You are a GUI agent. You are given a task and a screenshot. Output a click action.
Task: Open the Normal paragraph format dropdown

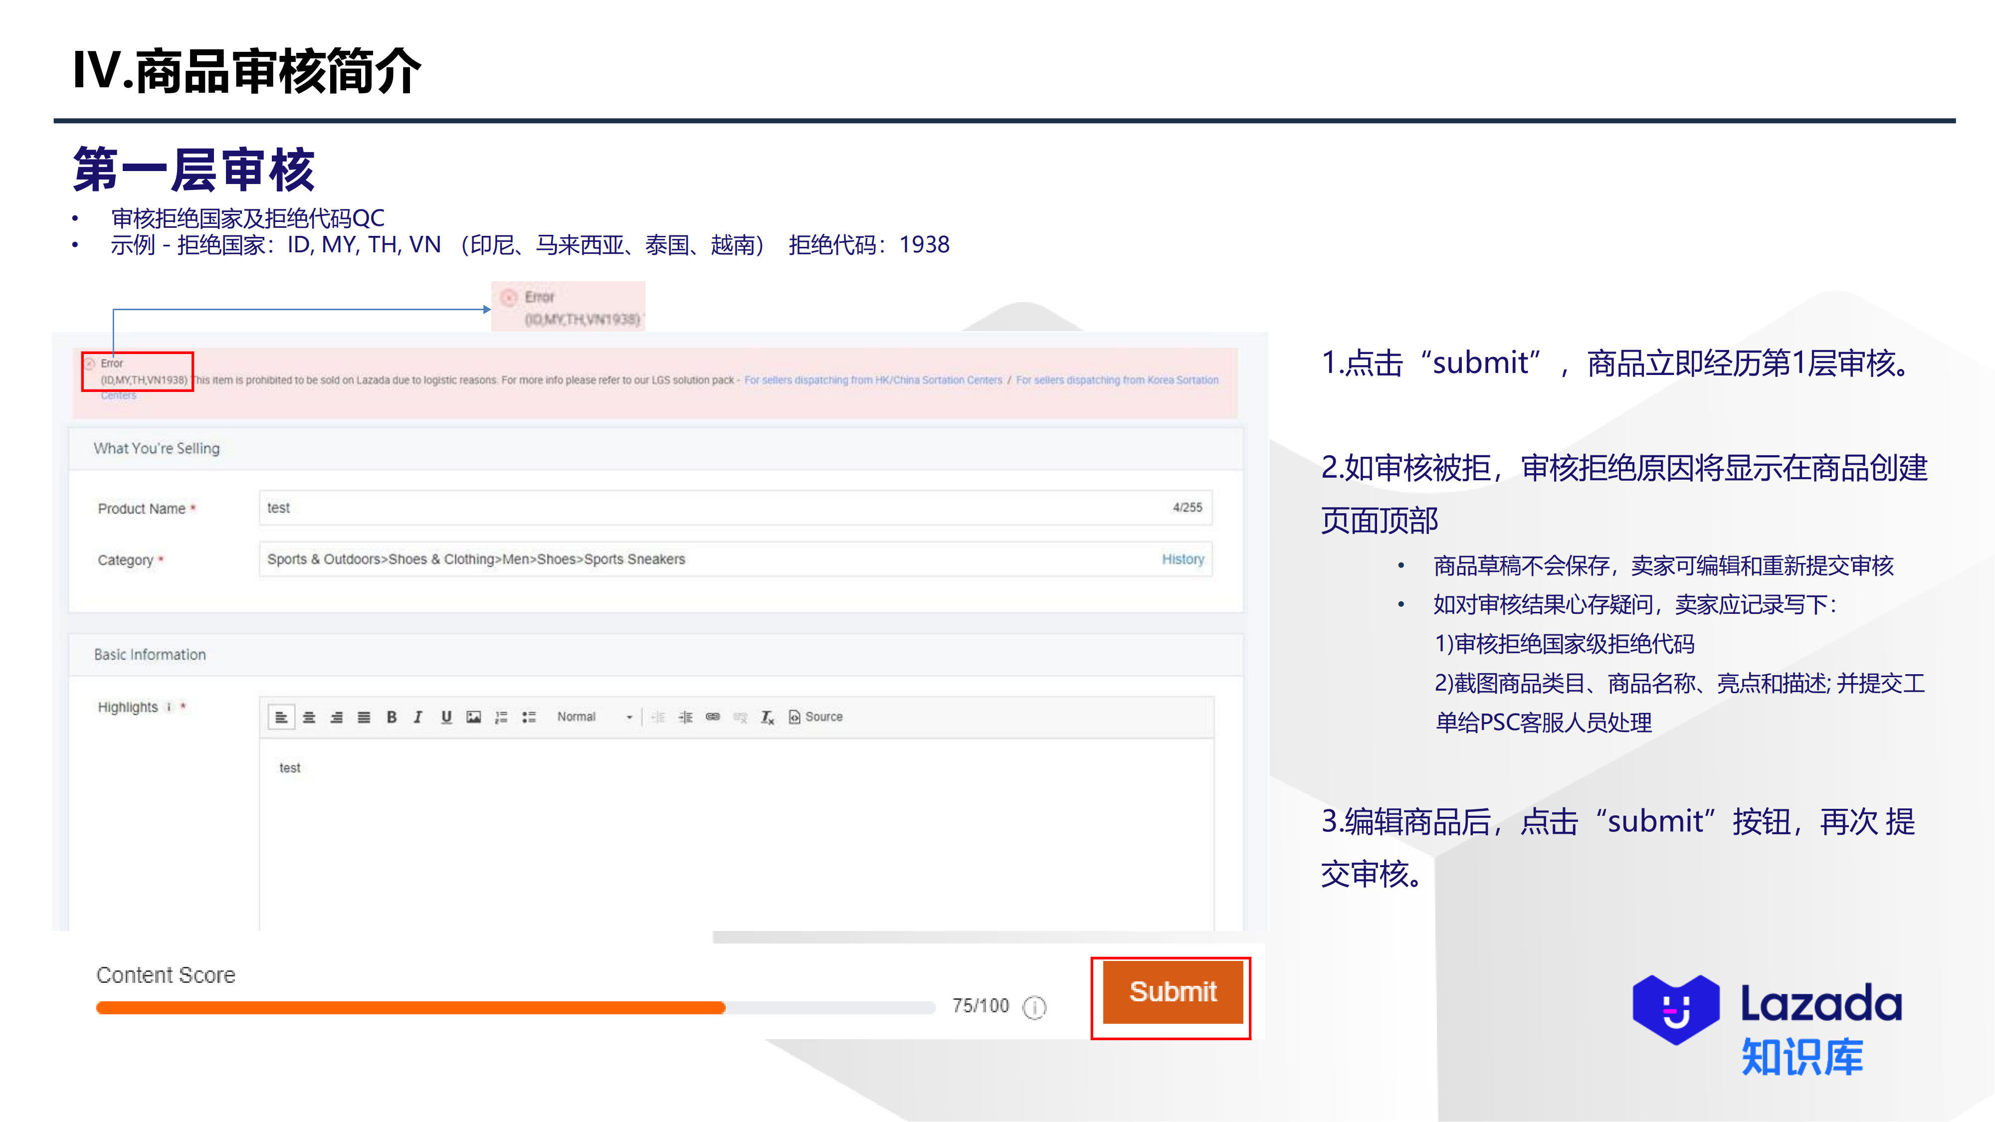tap(594, 717)
